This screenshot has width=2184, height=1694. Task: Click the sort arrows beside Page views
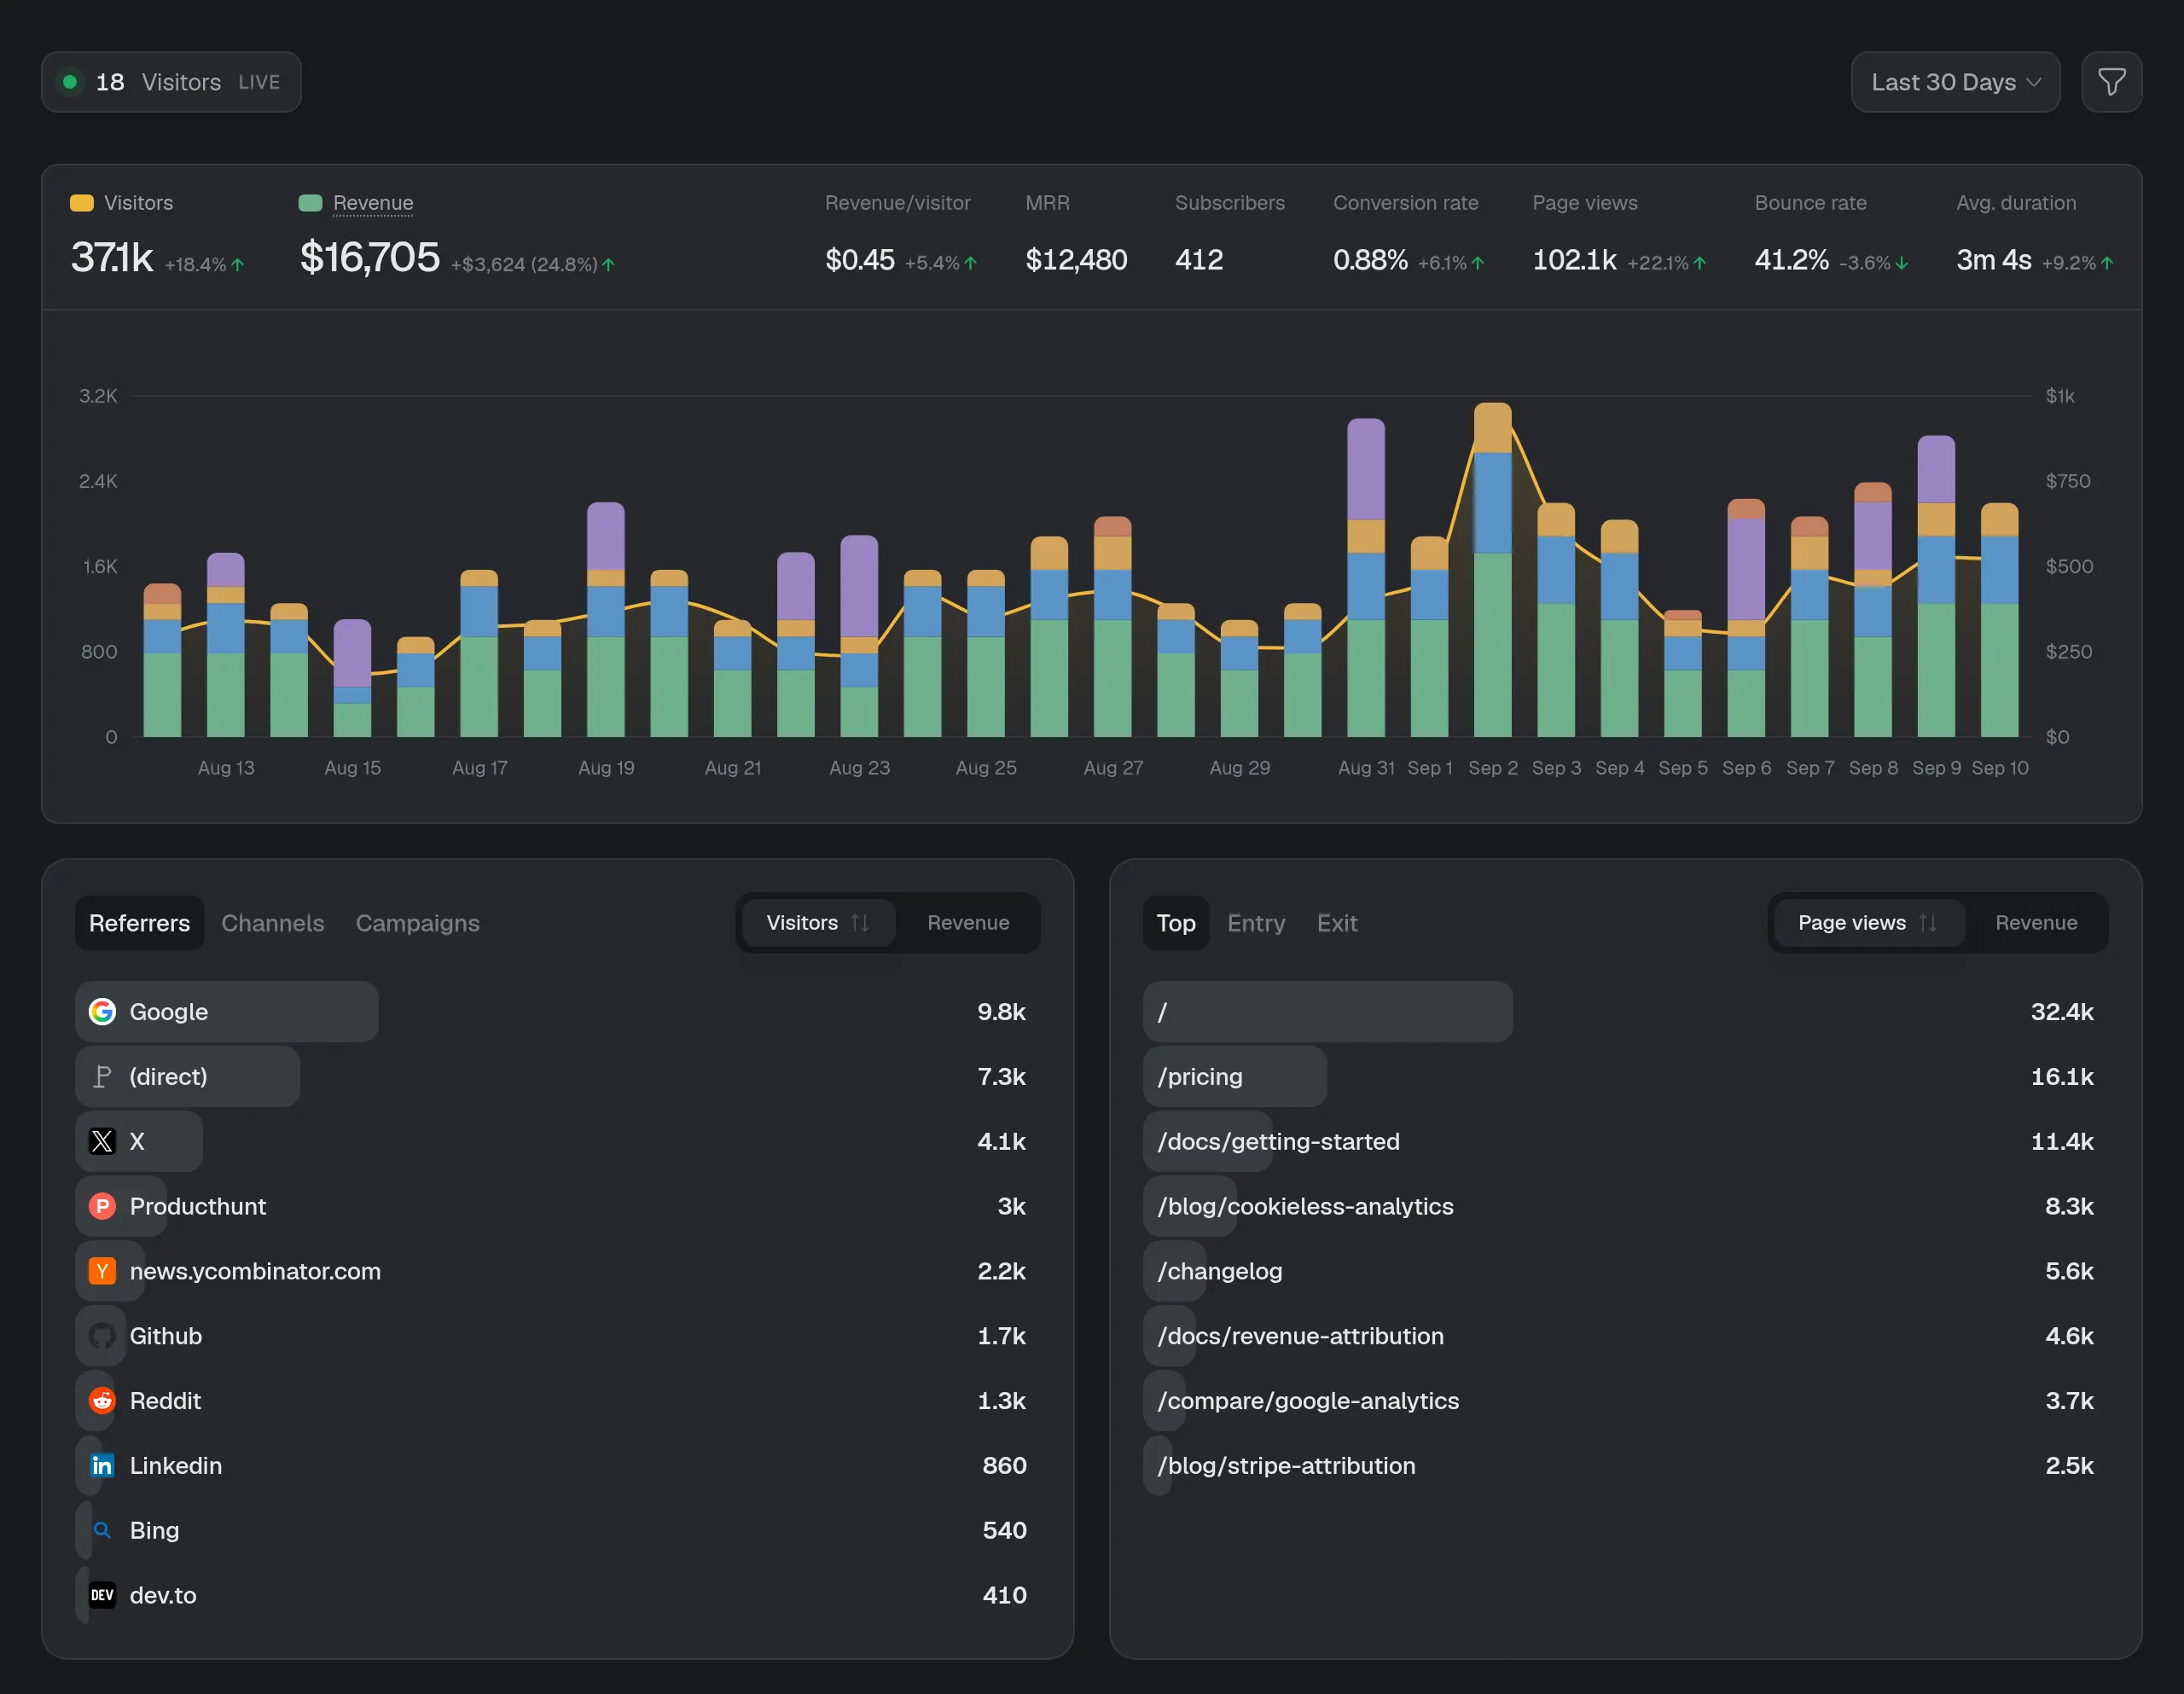click(x=1928, y=923)
